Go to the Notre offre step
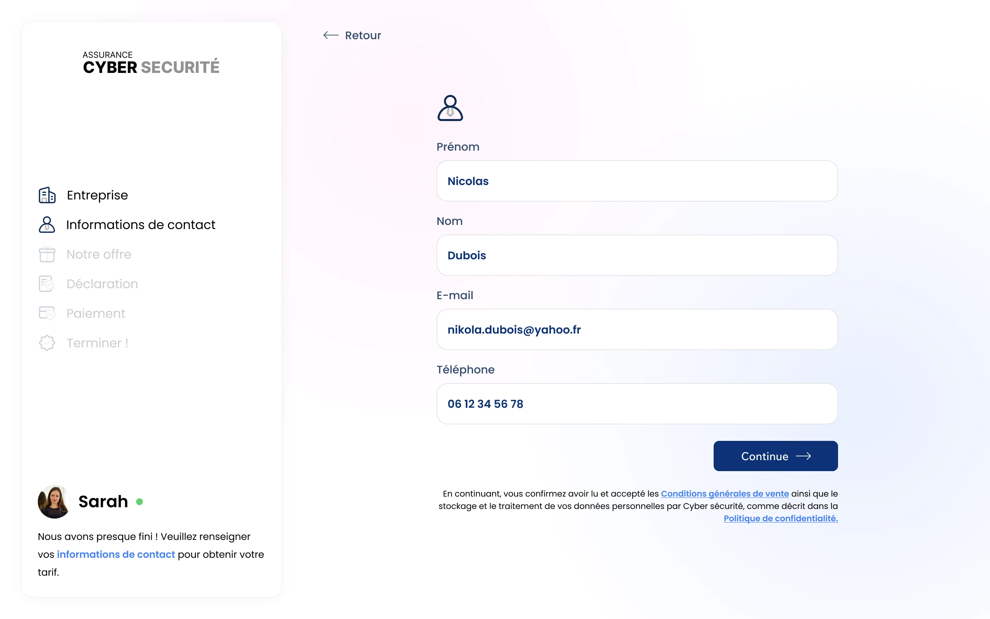The height and width of the screenshot is (619, 990). click(85, 254)
